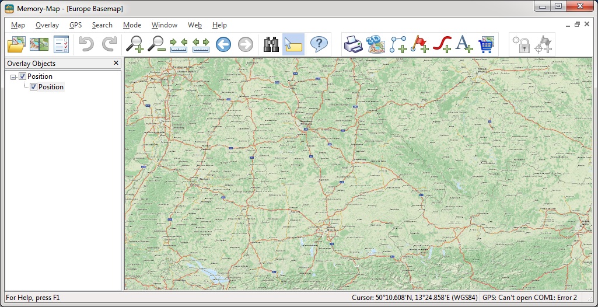This screenshot has height=307, width=598.
Task: Open the binoculars find tool
Action: [x=271, y=44]
